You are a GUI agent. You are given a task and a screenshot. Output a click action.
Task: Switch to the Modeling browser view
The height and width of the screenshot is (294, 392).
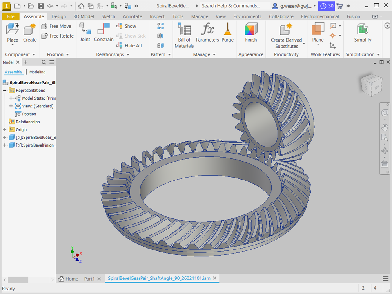pos(37,72)
